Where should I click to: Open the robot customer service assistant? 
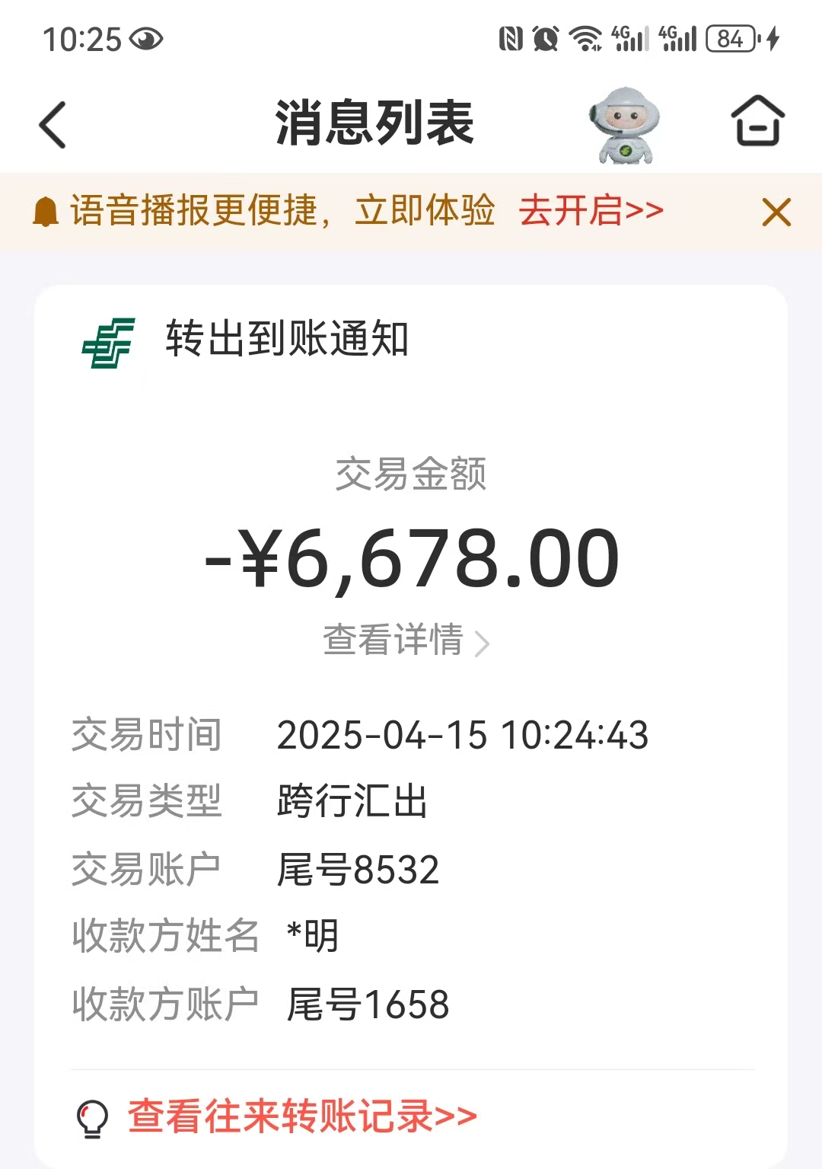pyautogui.click(x=624, y=126)
